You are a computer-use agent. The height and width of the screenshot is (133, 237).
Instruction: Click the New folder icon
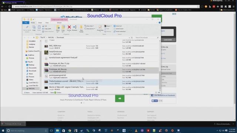click(x=81, y=29)
